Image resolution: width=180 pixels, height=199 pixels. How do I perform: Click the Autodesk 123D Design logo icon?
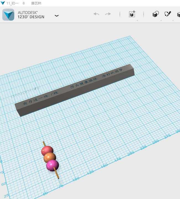[8, 15]
